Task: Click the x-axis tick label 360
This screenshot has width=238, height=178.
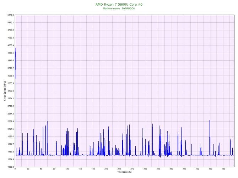Action: [171, 169]
